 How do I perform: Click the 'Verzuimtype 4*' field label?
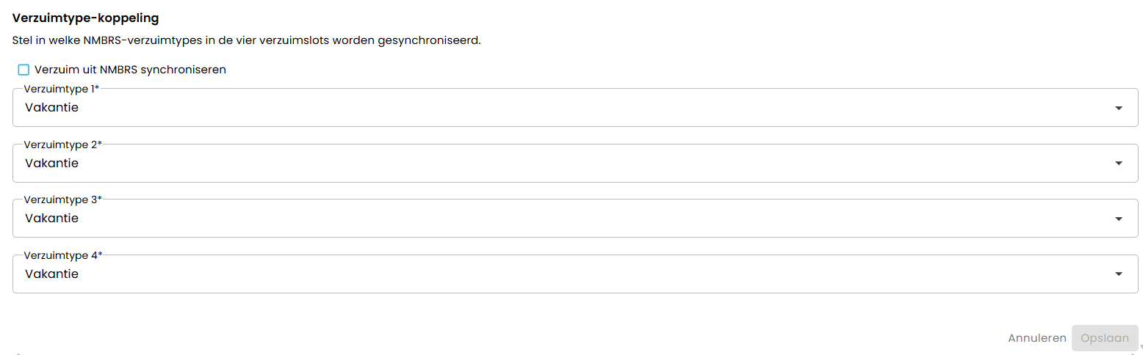click(62, 255)
